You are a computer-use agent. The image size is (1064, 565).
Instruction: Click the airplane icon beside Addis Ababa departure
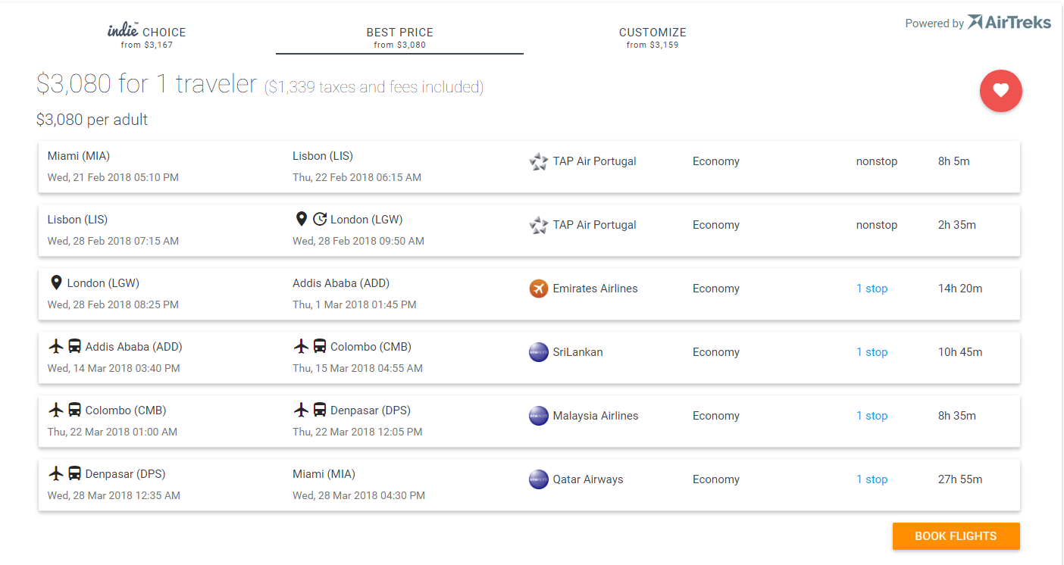point(55,347)
